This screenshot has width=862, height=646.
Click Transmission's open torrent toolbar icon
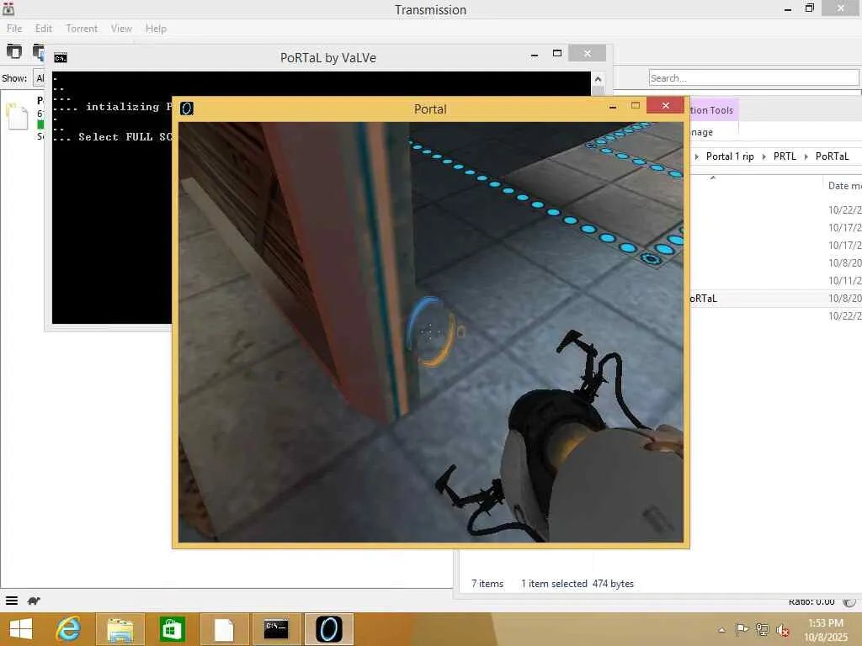[x=14, y=51]
